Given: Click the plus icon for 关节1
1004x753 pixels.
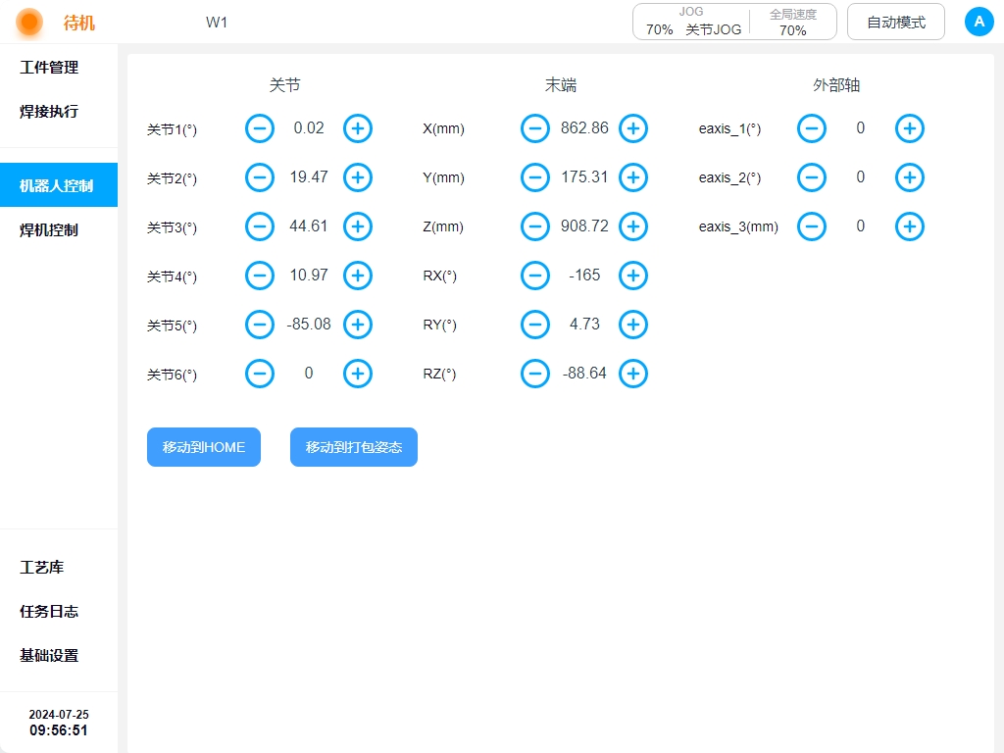Looking at the screenshot, I should click(358, 128).
